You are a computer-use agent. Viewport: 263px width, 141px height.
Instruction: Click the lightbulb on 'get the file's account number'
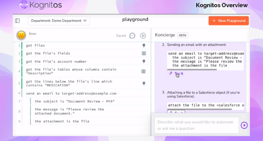[x=144, y=61]
